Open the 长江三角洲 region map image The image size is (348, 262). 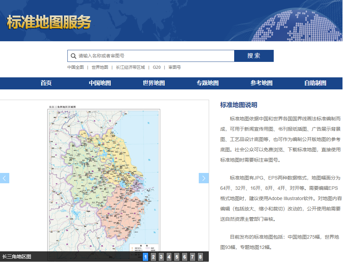tap(104, 179)
